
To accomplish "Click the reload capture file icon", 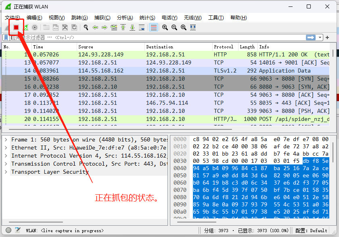I will click(x=74, y=27).
